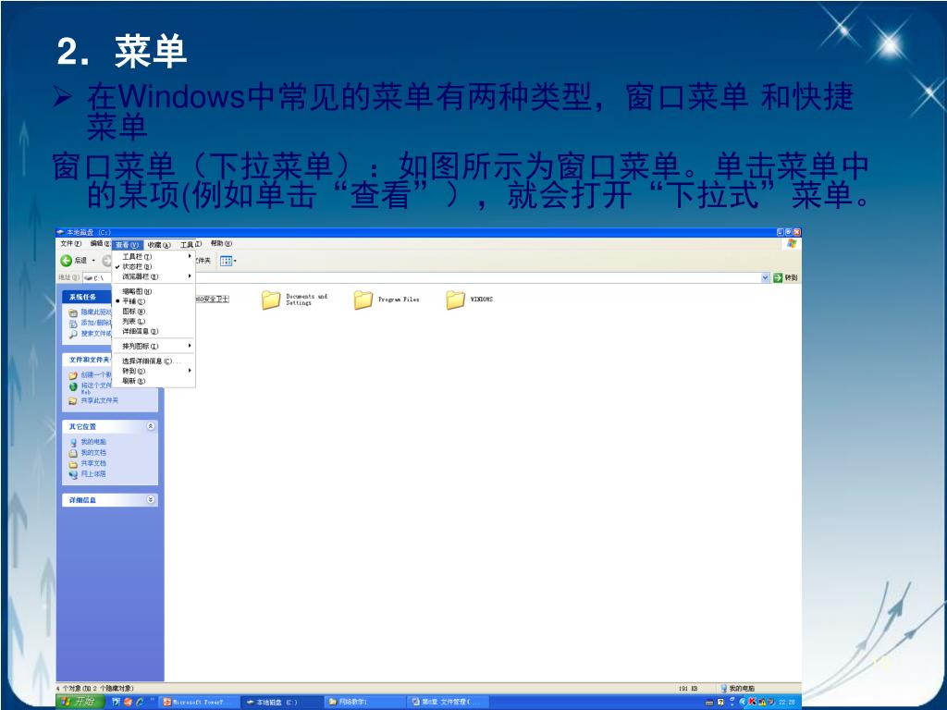Click the 我的电脑 icon in Other Places
Image resolution: width=947 pixels, height=710 pixels.
[73, 442]
